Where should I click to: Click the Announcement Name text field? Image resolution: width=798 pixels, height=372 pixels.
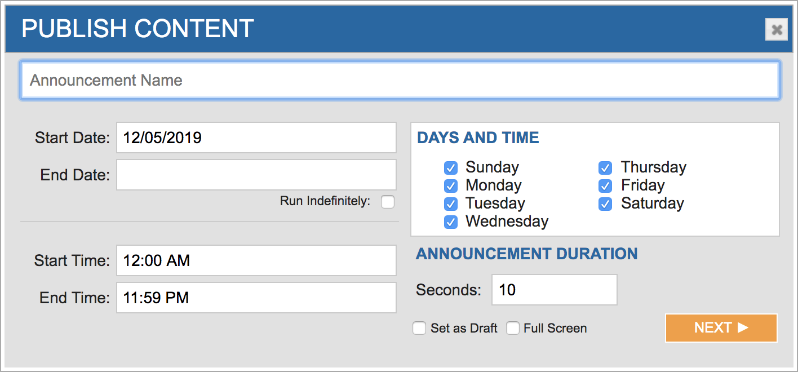point(400,81)
